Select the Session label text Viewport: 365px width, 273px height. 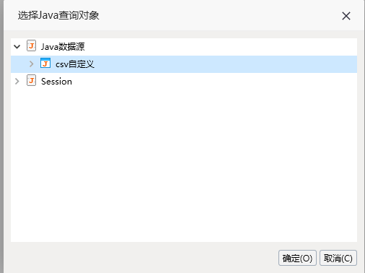56,82
